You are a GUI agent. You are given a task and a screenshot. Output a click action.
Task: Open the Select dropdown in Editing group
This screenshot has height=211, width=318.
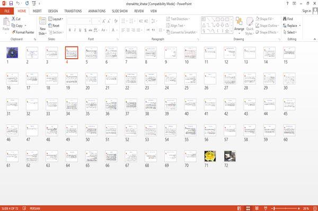click(x=290, y=32)
